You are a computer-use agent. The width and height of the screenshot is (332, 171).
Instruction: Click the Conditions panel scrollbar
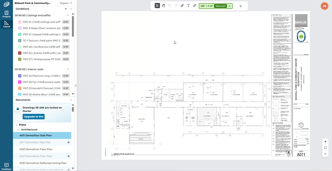pos(73,27)
